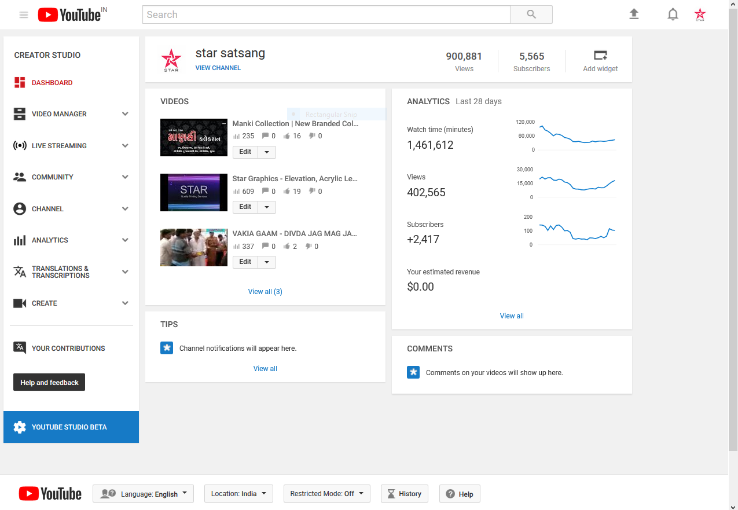This screenshot has height=510, width=738.
Task: Click the Help question mark icon
Action: coord(450,494)
